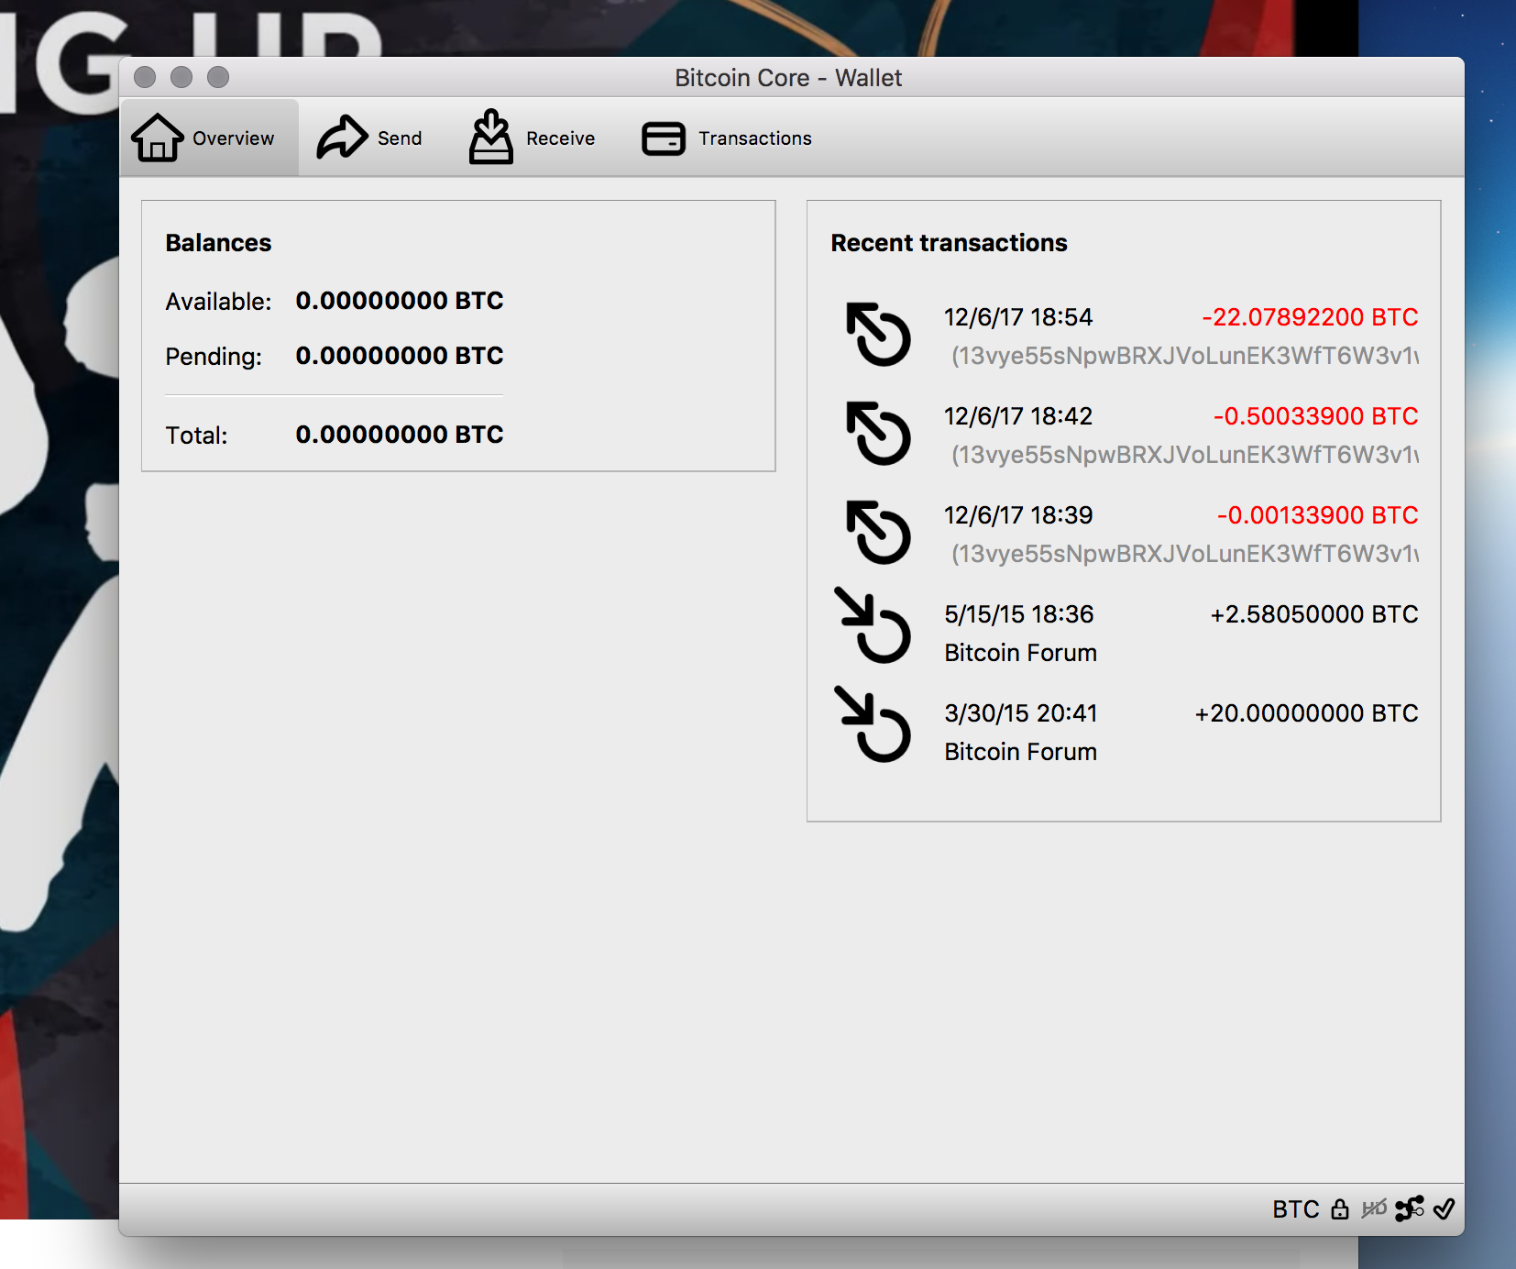Select the -22.07892200 BTC amount
This screenshot has height=1269, width=1516.
pyautogui.click(x=1310, y=317)
